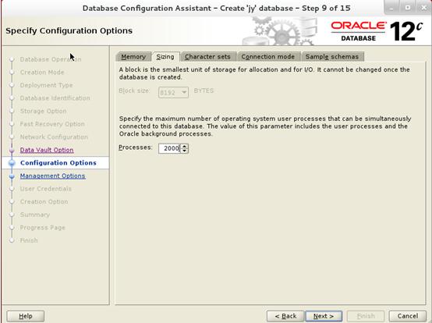
Task: Switch to the Character sets tab
Action: coord(208,57)
